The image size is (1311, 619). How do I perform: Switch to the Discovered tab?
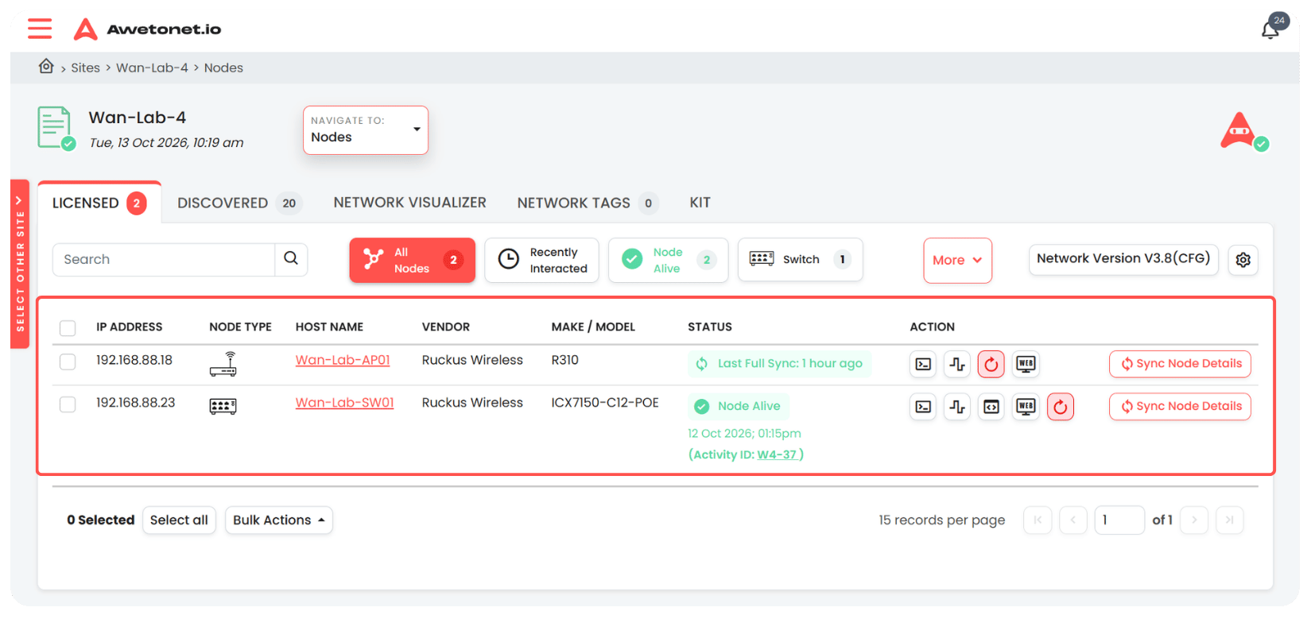239,203
